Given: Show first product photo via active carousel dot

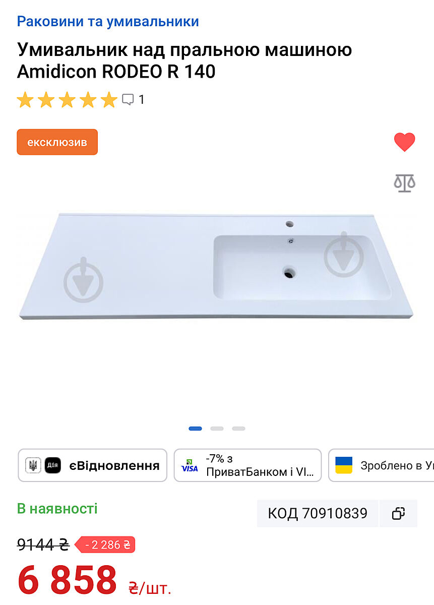Looking at the screenshot, I should pos(195,429).
